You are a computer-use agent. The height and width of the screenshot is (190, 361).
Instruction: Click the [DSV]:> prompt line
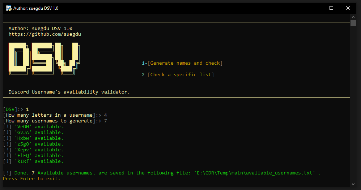pyautogui.click(x=16, y=109)
